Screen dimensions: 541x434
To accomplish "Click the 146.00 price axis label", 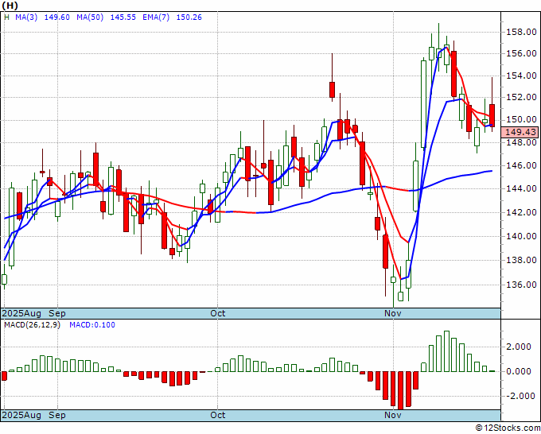I will [521, 165].
